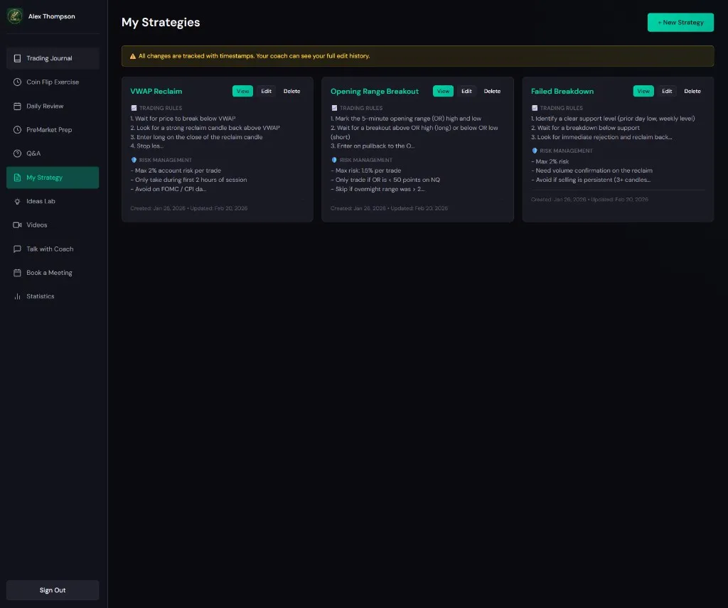Click the Statistics bar chart icon
The image size is (728, 608).
tap(18, 296)
